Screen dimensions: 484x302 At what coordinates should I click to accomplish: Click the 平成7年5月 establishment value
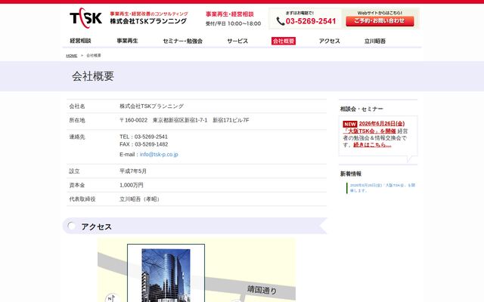pyautogui.click(x=133, y=171)
